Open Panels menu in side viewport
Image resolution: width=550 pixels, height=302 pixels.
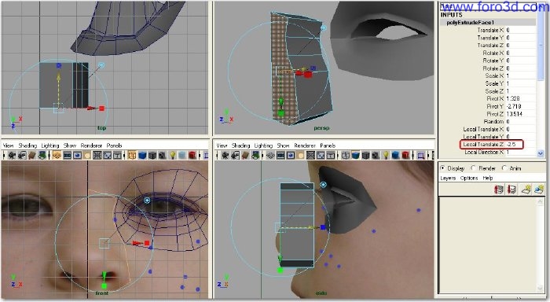point(328,145)
